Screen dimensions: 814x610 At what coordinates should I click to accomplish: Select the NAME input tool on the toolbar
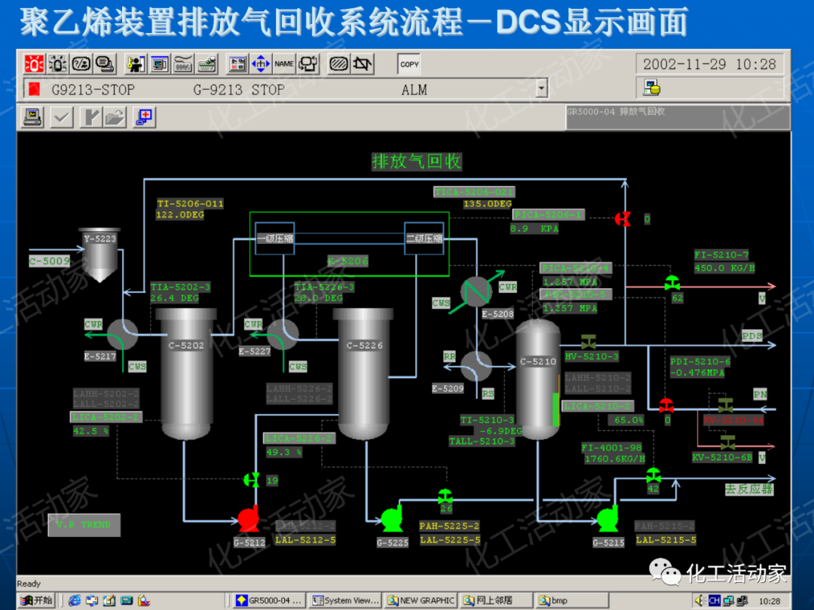pos(284,64)
